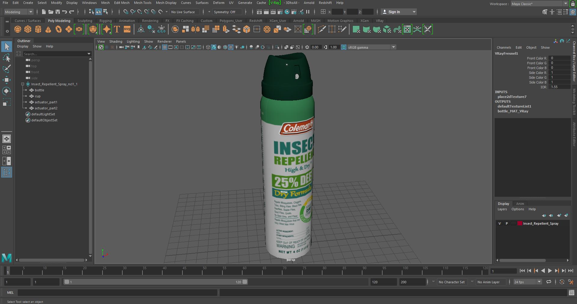Click the Redo arrow icon

click(72, 12)
